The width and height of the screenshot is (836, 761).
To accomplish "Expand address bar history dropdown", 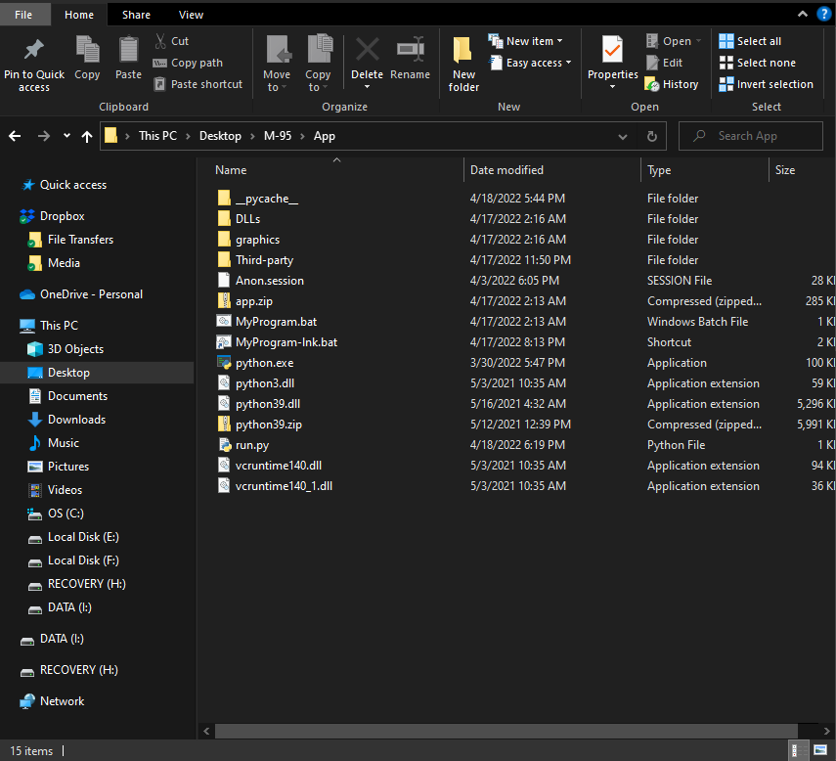I will pyautogui.click(x=622, y=137).
